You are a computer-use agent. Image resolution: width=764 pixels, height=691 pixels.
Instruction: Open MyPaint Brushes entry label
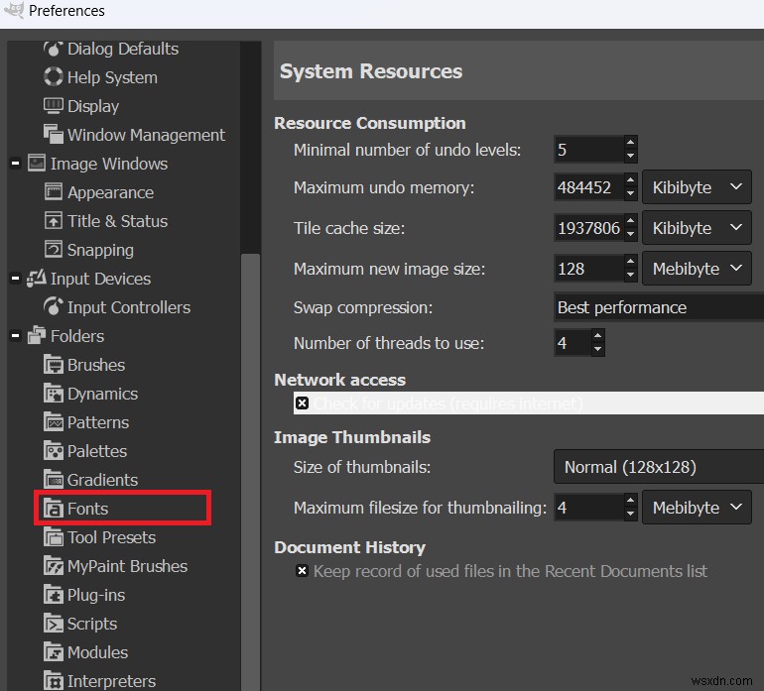[127, 566]
